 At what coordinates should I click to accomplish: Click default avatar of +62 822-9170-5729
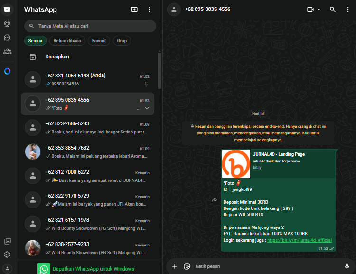33,200
